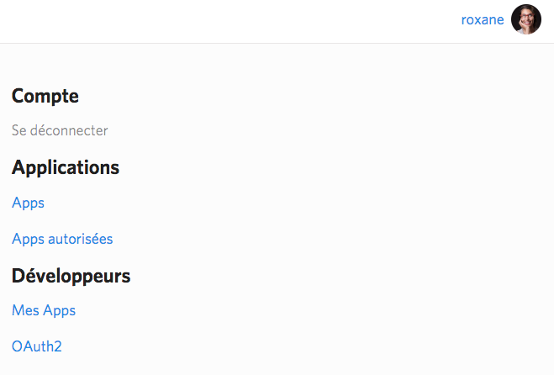Click the Compte title above Se déconnecter

click(45, 96)
